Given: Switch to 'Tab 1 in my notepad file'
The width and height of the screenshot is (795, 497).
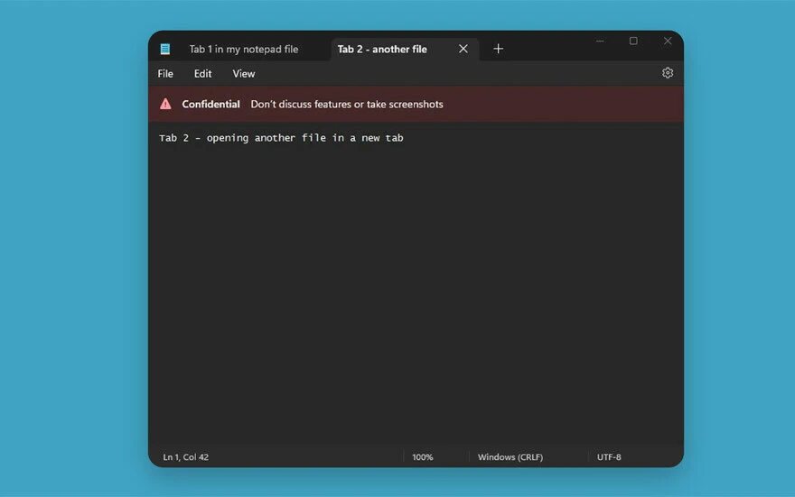Looking at the screenshot, I should coord(243,49).
